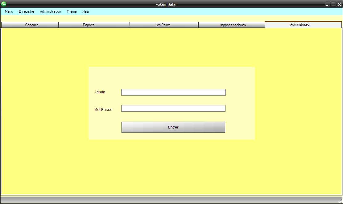Open the Enregistré menu

[x=26, y=11]
